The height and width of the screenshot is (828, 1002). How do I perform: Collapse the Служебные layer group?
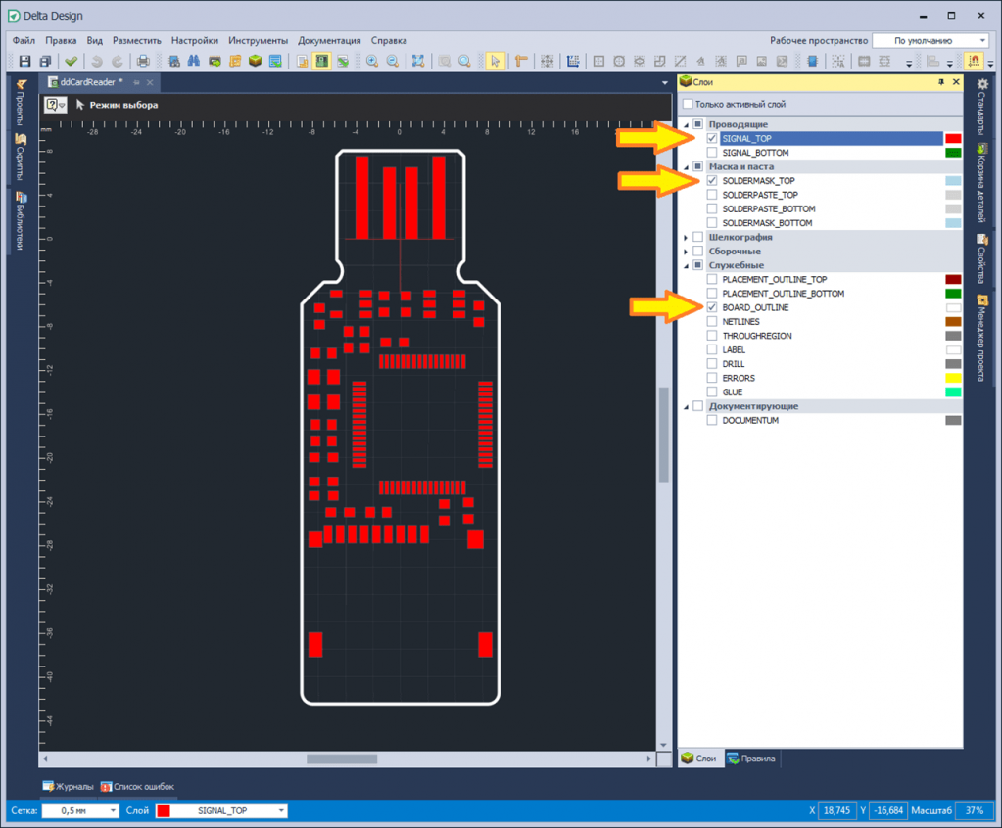pos(687,265)
